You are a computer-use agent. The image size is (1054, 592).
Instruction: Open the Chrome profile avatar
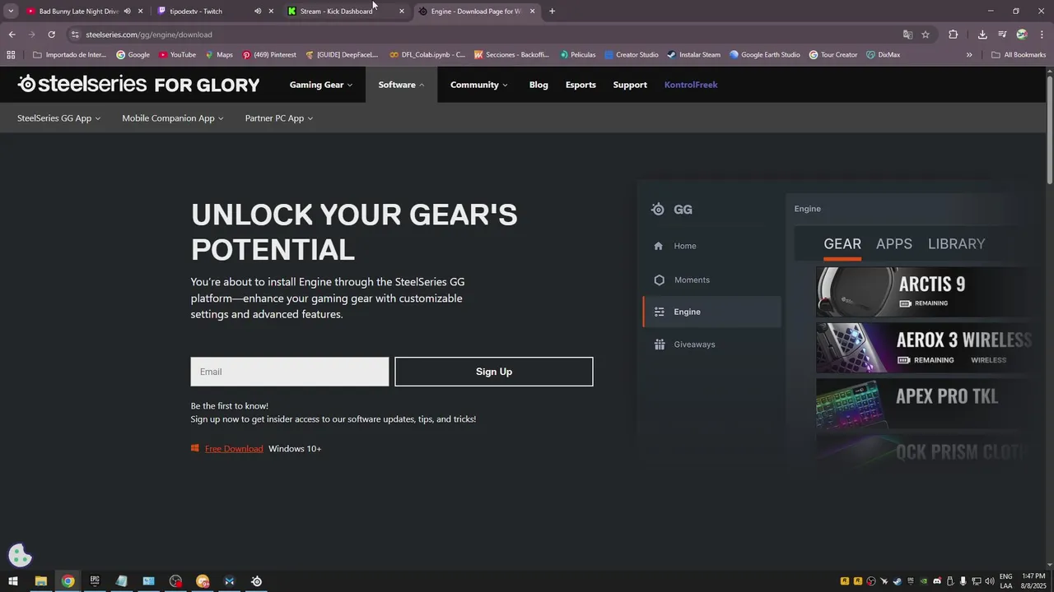[1022, 35]
